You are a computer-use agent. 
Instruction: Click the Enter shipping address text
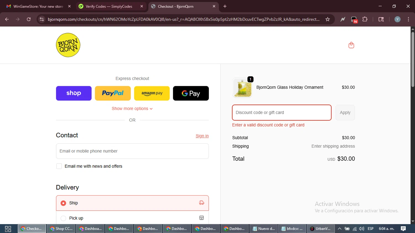333,146
